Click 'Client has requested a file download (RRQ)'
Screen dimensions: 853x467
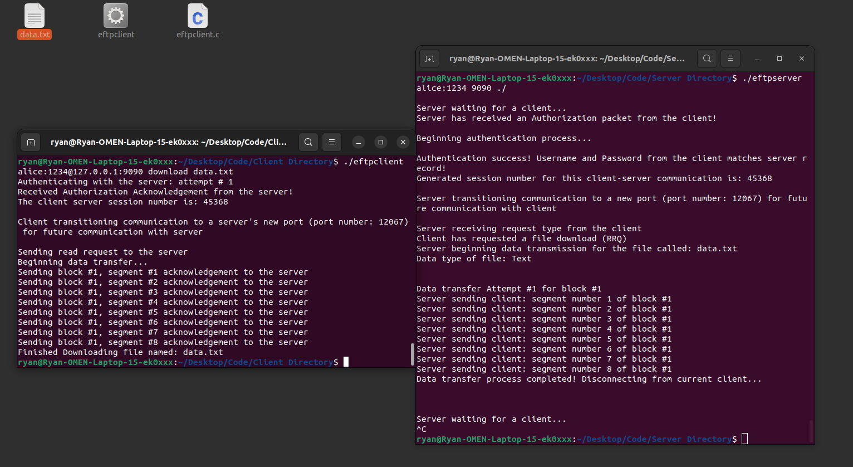[521, 239]
